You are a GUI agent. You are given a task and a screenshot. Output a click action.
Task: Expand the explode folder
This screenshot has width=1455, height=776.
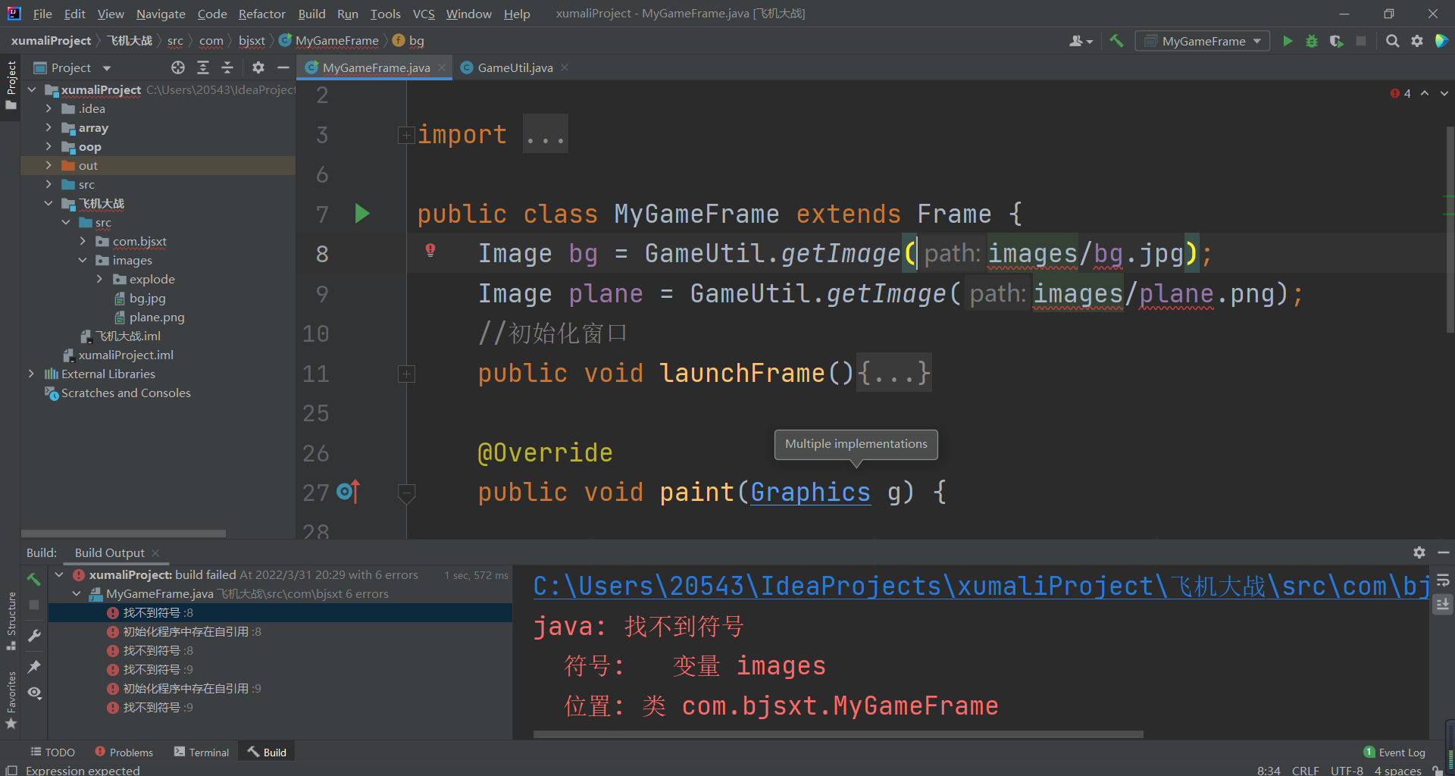pyautogui.click(x=99, y=279)
